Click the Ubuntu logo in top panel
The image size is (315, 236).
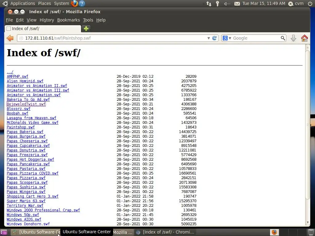click(5, 3)
